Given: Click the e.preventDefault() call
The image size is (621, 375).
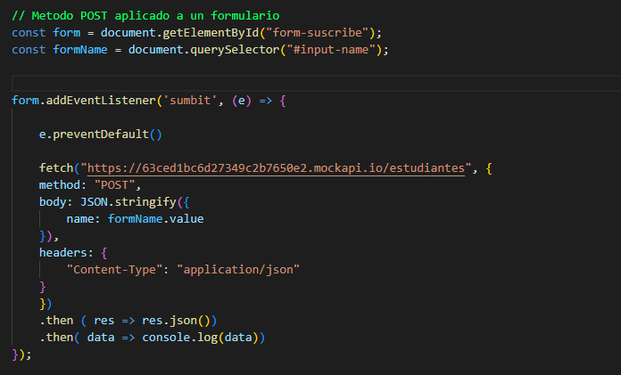Looking at the screenshot, I should pos(100,135).
